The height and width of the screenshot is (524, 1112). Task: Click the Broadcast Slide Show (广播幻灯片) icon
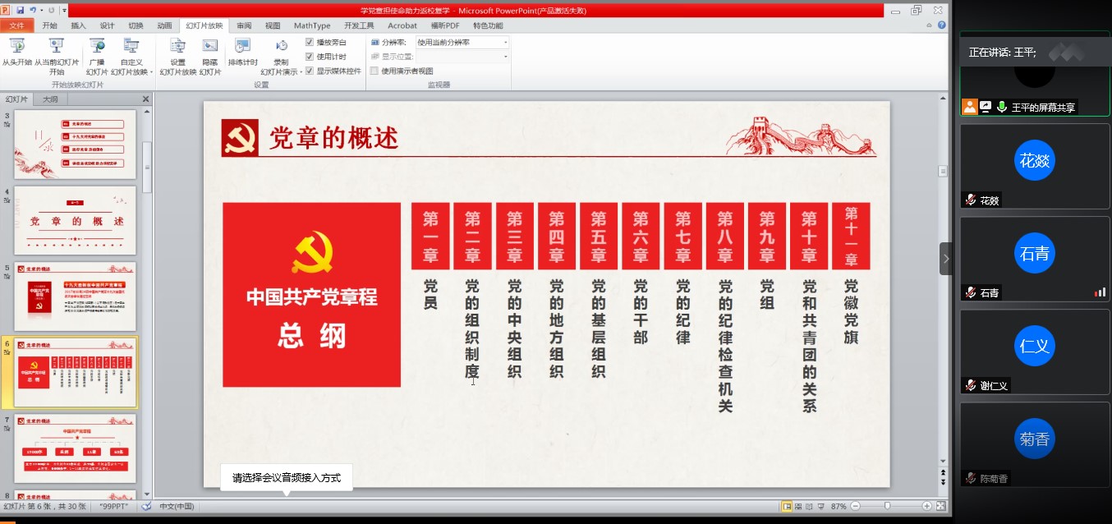click(97, 47)
